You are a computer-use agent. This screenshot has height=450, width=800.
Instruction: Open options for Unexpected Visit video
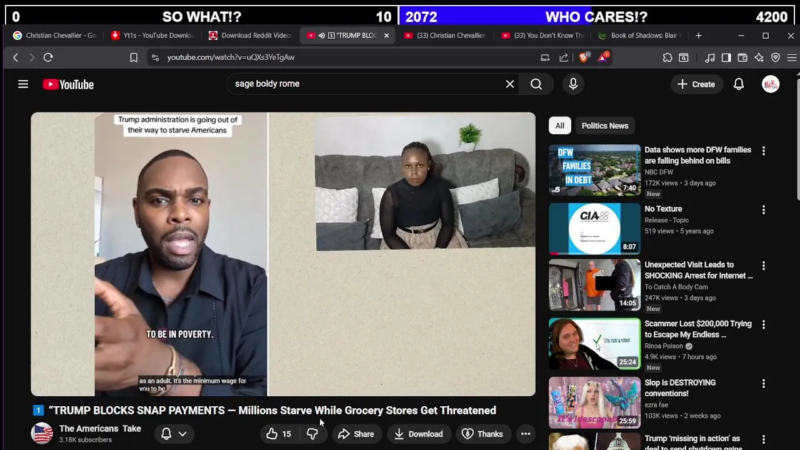coord(763,266)
